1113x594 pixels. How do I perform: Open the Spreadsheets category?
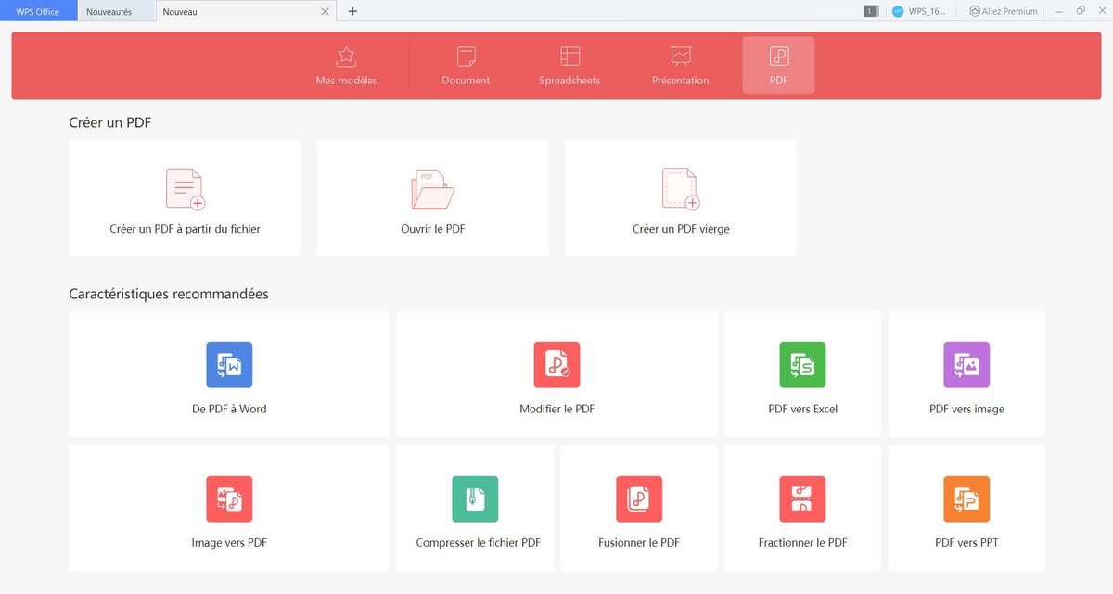[568, 65]
